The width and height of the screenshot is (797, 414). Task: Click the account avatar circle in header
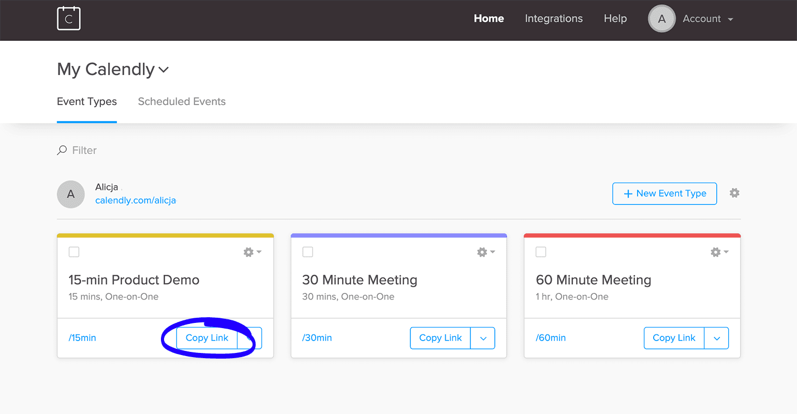(662, 19)
